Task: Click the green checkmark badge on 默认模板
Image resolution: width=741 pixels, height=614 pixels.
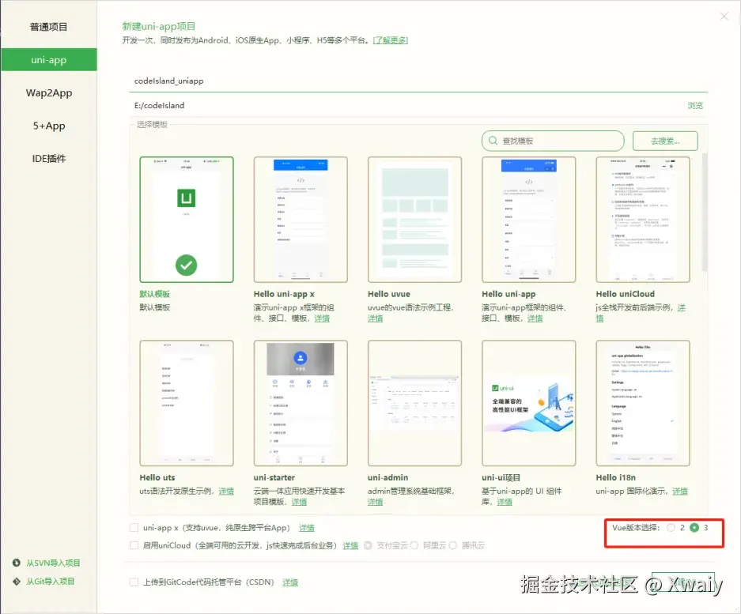Action: click(x=186, y=267)
